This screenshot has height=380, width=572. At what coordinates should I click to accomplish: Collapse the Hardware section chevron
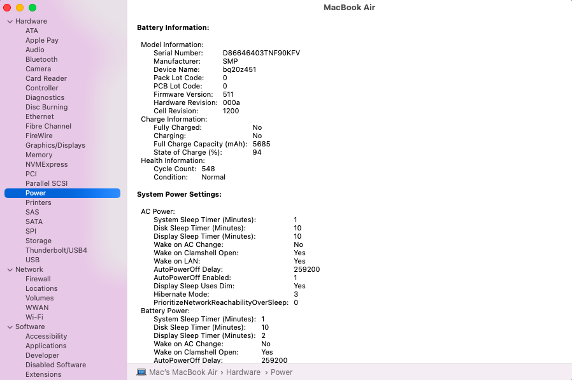click(x=10, y=22)
